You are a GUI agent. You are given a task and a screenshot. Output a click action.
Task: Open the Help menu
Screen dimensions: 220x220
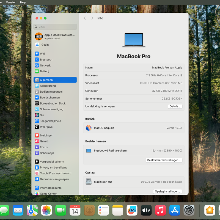click(x=23, y=2)
